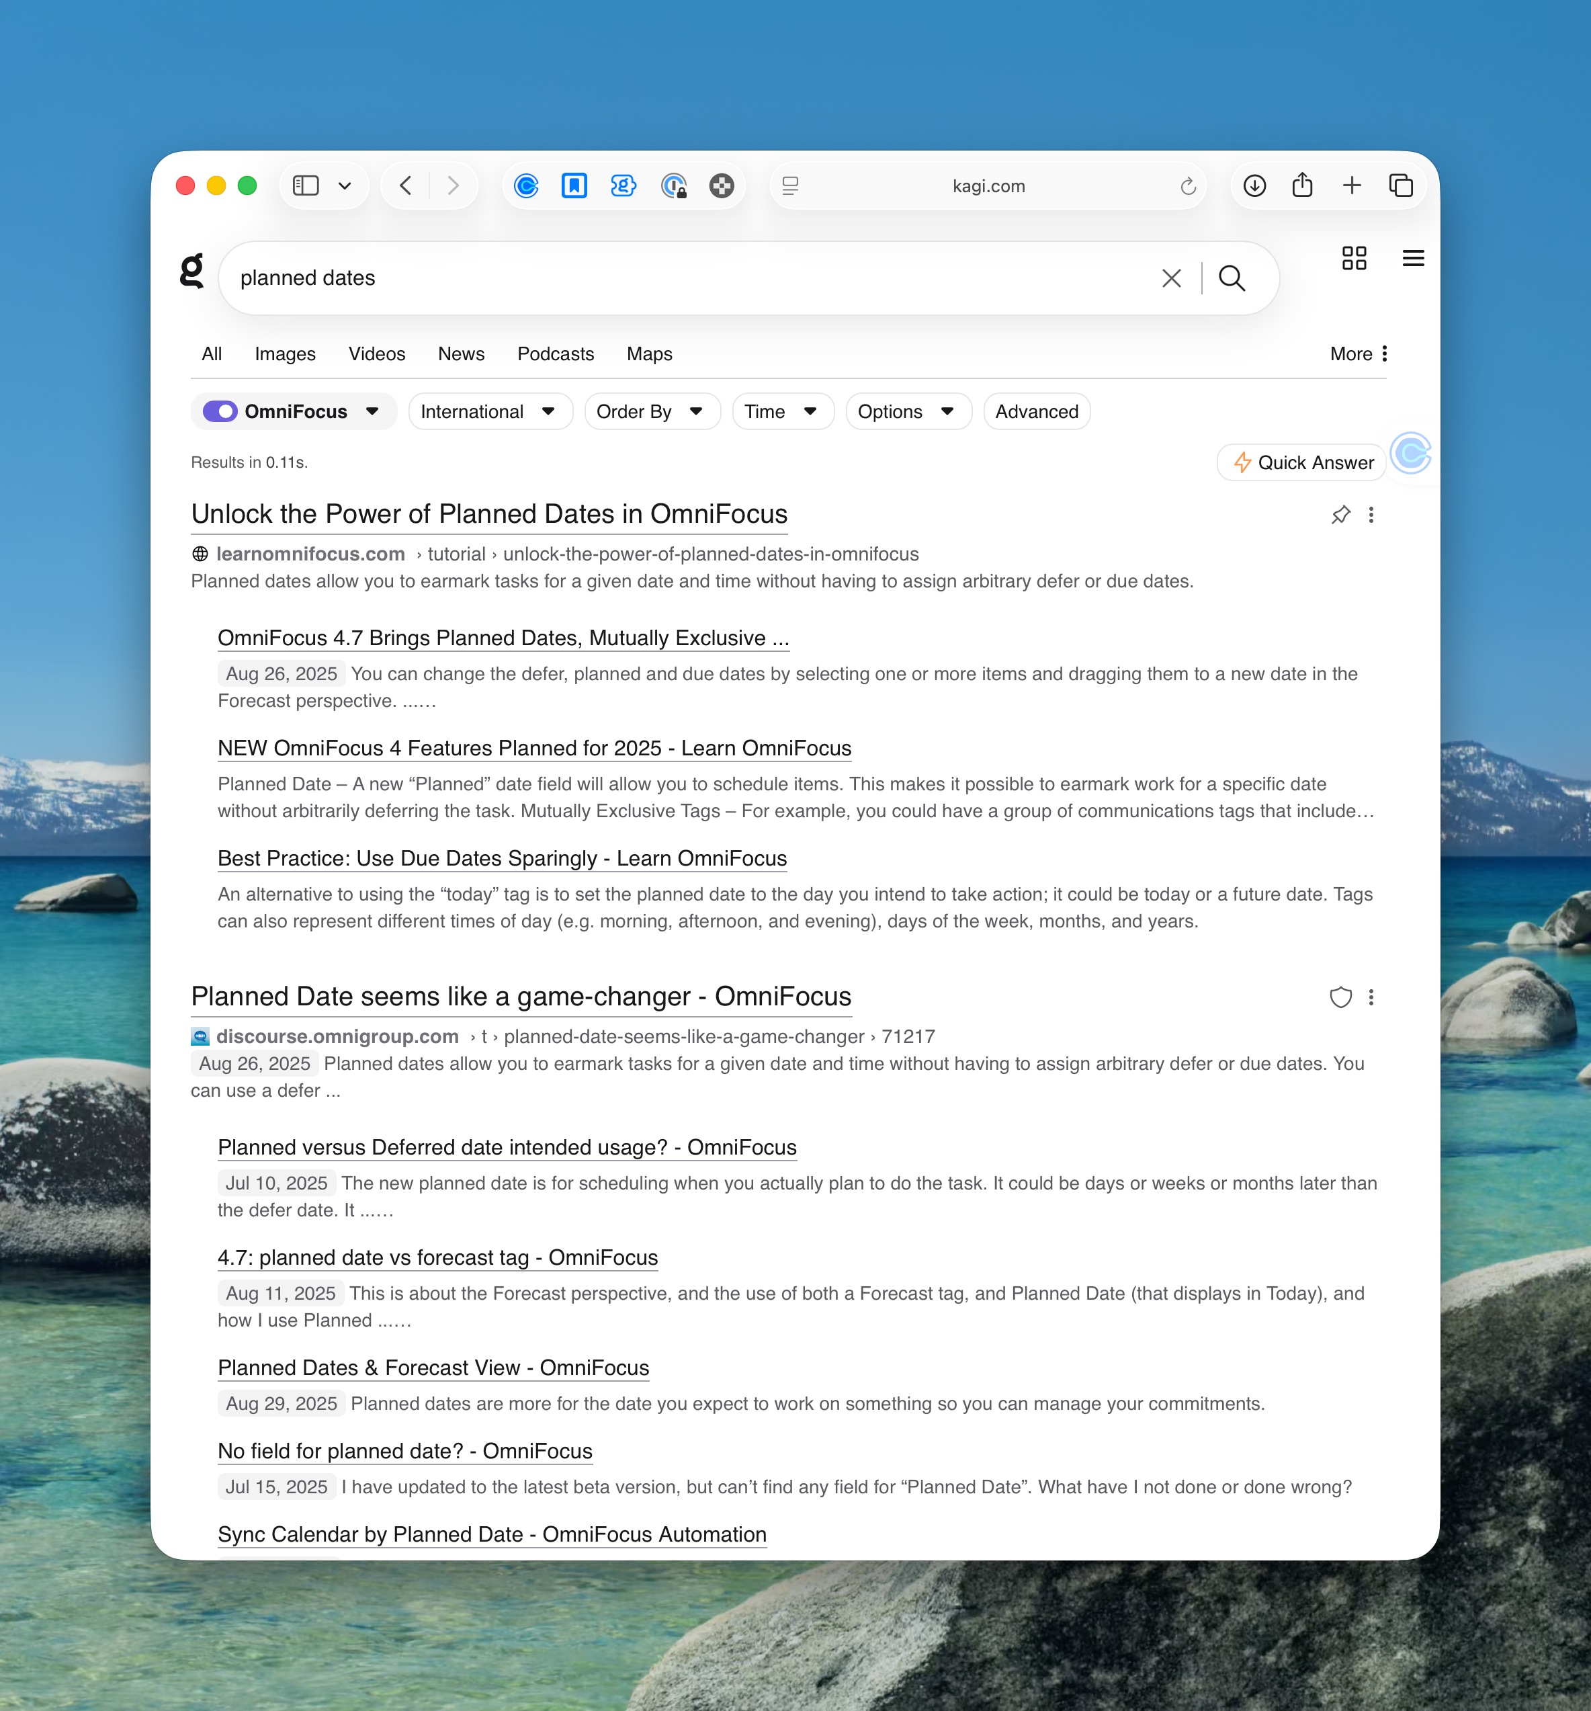Open OmniFocus 4.7 Brings Planned Dates link
Image resolution: width=1591 pixels, height=1711 pixels.
(503, 638)
